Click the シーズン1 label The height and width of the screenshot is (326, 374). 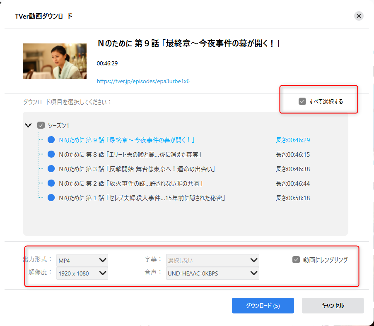pos(58,126)
